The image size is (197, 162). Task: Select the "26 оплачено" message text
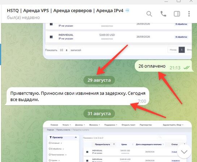[152, 66]
